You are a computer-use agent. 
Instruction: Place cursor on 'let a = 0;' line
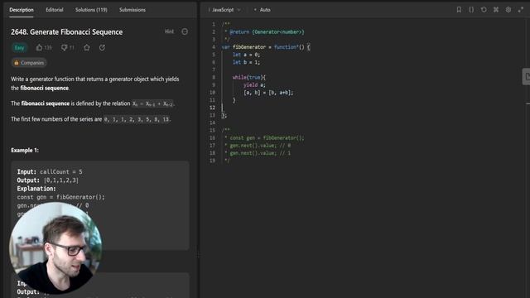246,55
